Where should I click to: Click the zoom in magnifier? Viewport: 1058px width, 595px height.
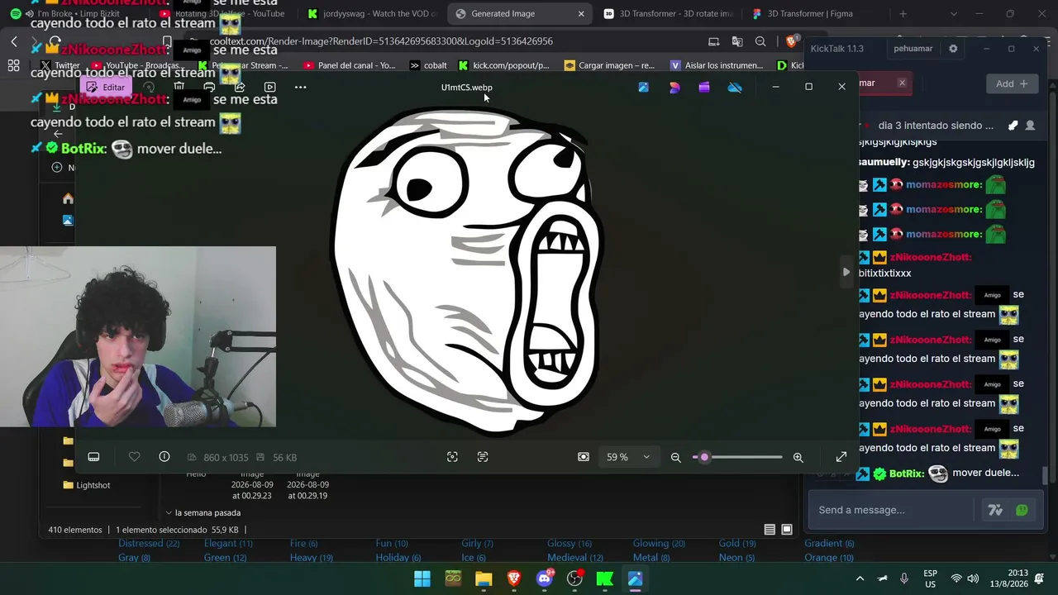pos(798,457)
